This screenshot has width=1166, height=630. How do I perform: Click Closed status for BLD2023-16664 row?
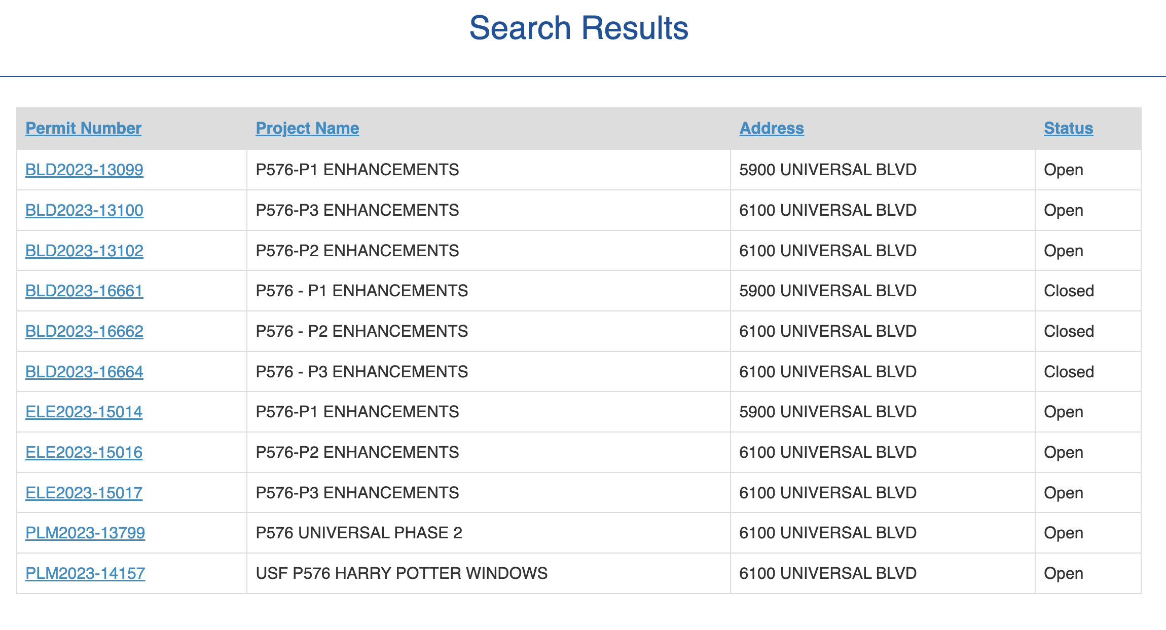pyautogui.click(x=1069, y=372)
